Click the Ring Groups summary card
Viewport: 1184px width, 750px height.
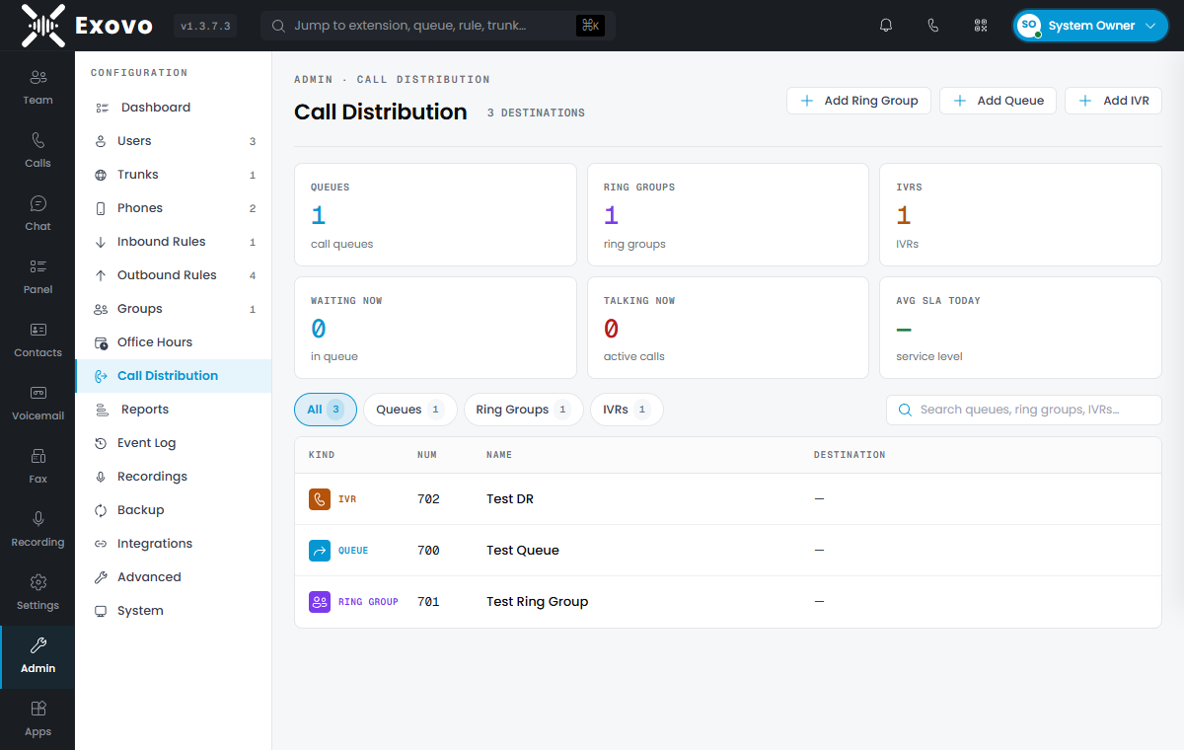[728, 215]
